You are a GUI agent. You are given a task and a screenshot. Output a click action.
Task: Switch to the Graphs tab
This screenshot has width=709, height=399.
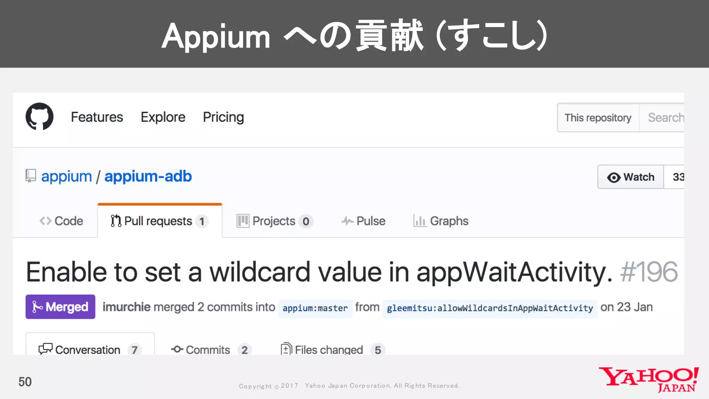(441, 221)
